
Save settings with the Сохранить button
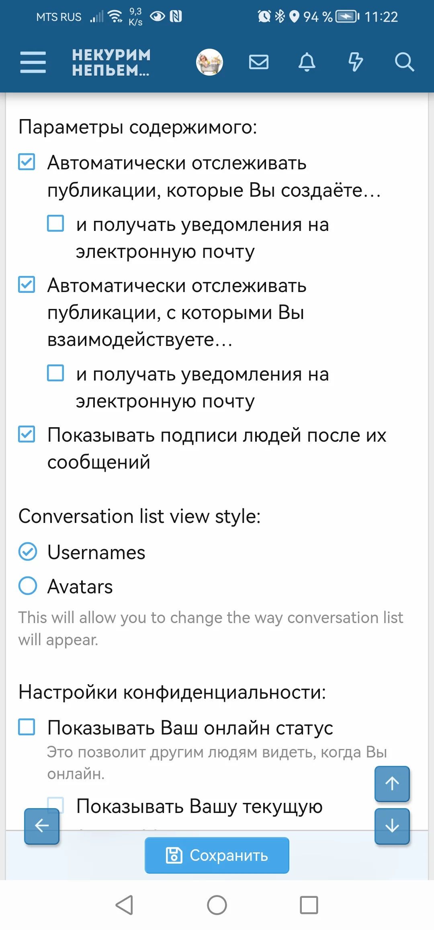[217, 856]
